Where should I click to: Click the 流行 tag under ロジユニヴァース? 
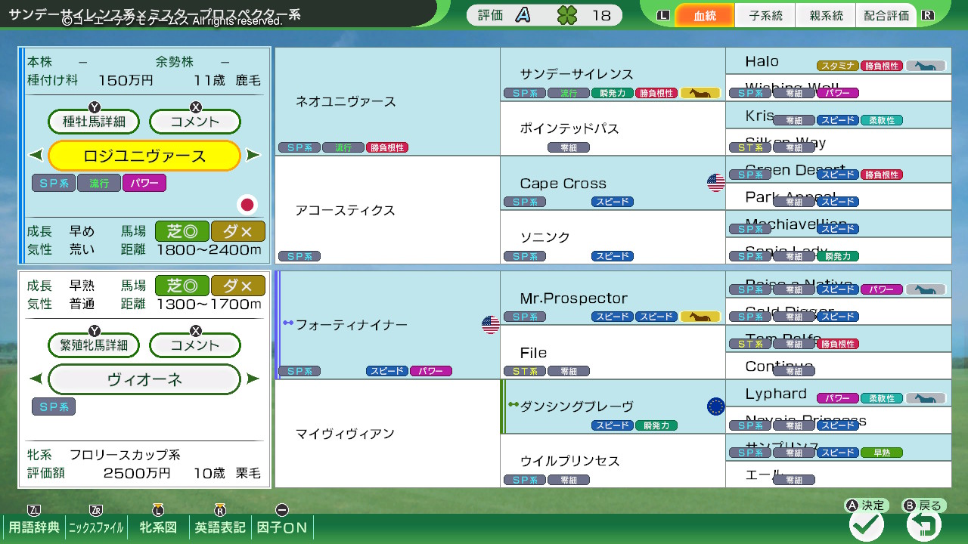pyautogui.click(x=99, y=183)
